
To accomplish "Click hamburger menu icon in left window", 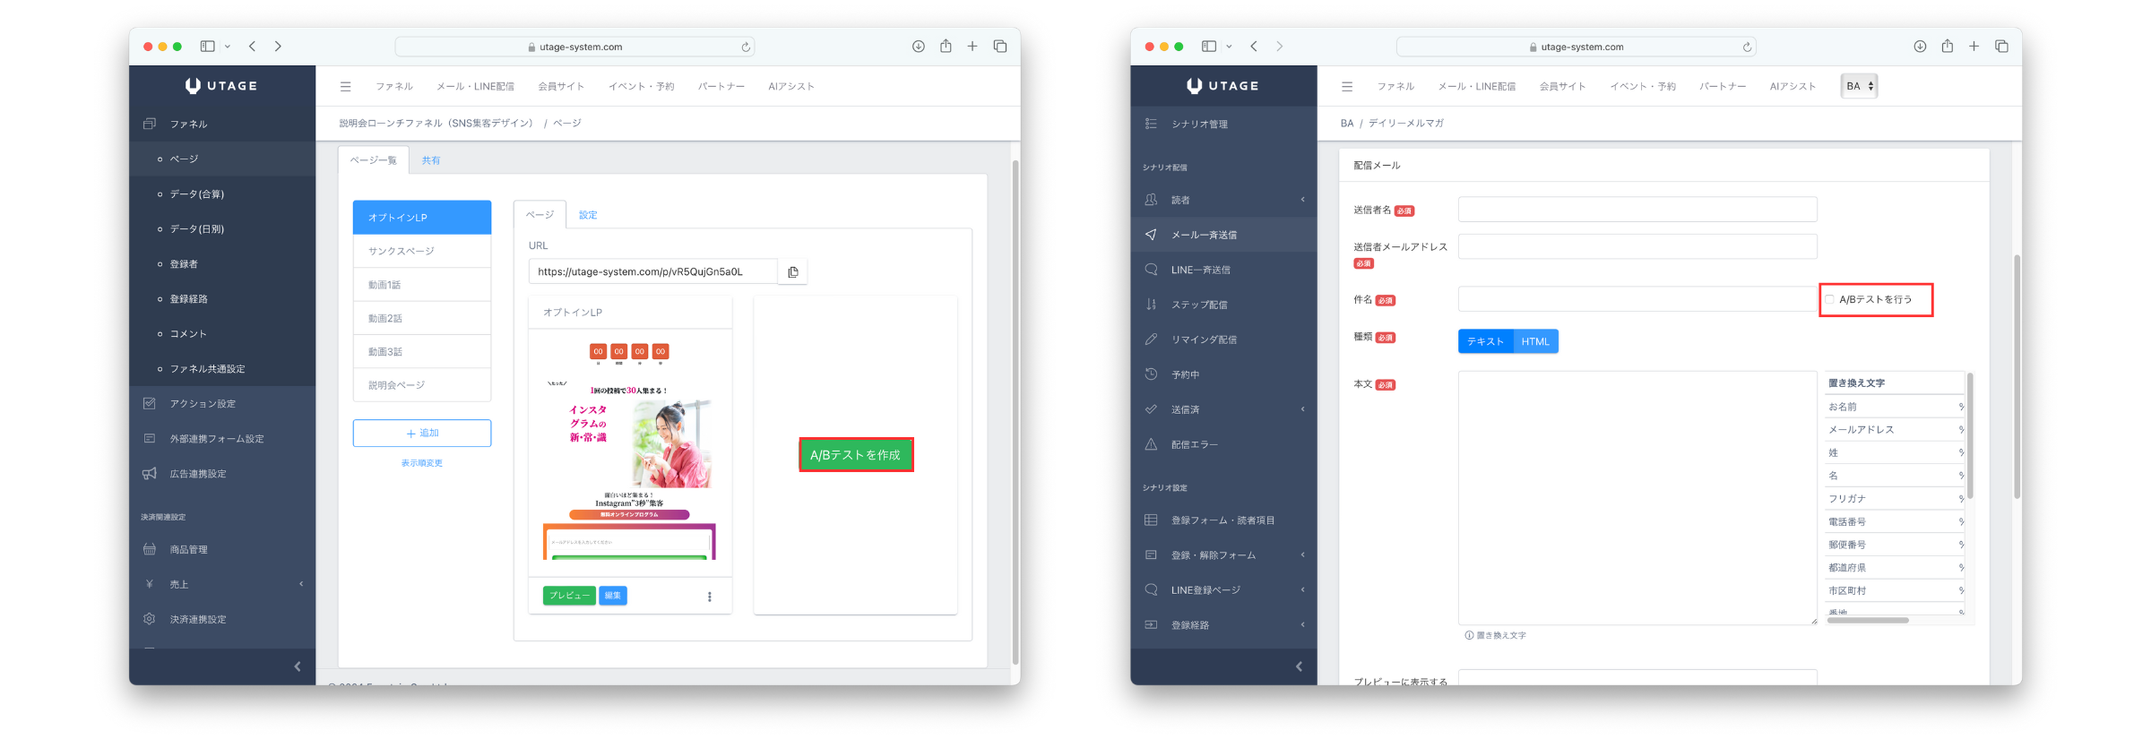I will (345, 87).
